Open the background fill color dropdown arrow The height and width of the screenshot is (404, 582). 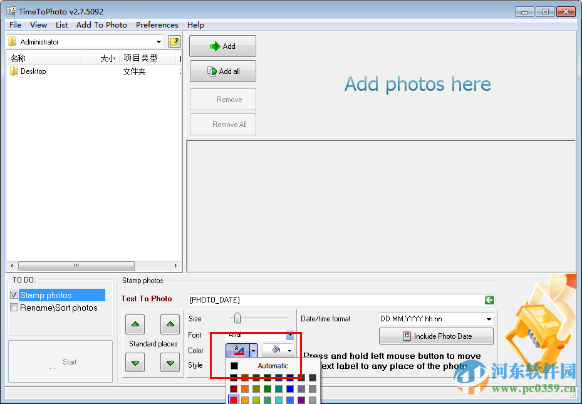[x=290, y=350]
